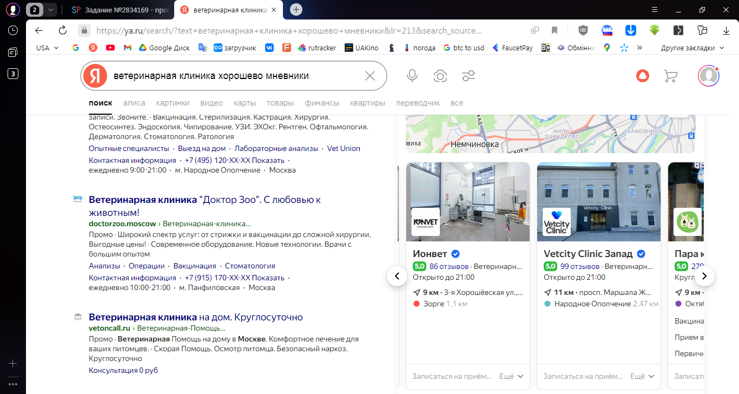Viewport: 739px width, 394px height.
Task: Open the browser hamburger main menu
Action: tap(654, 10)
